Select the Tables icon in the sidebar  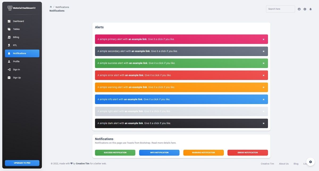(10, 29)
